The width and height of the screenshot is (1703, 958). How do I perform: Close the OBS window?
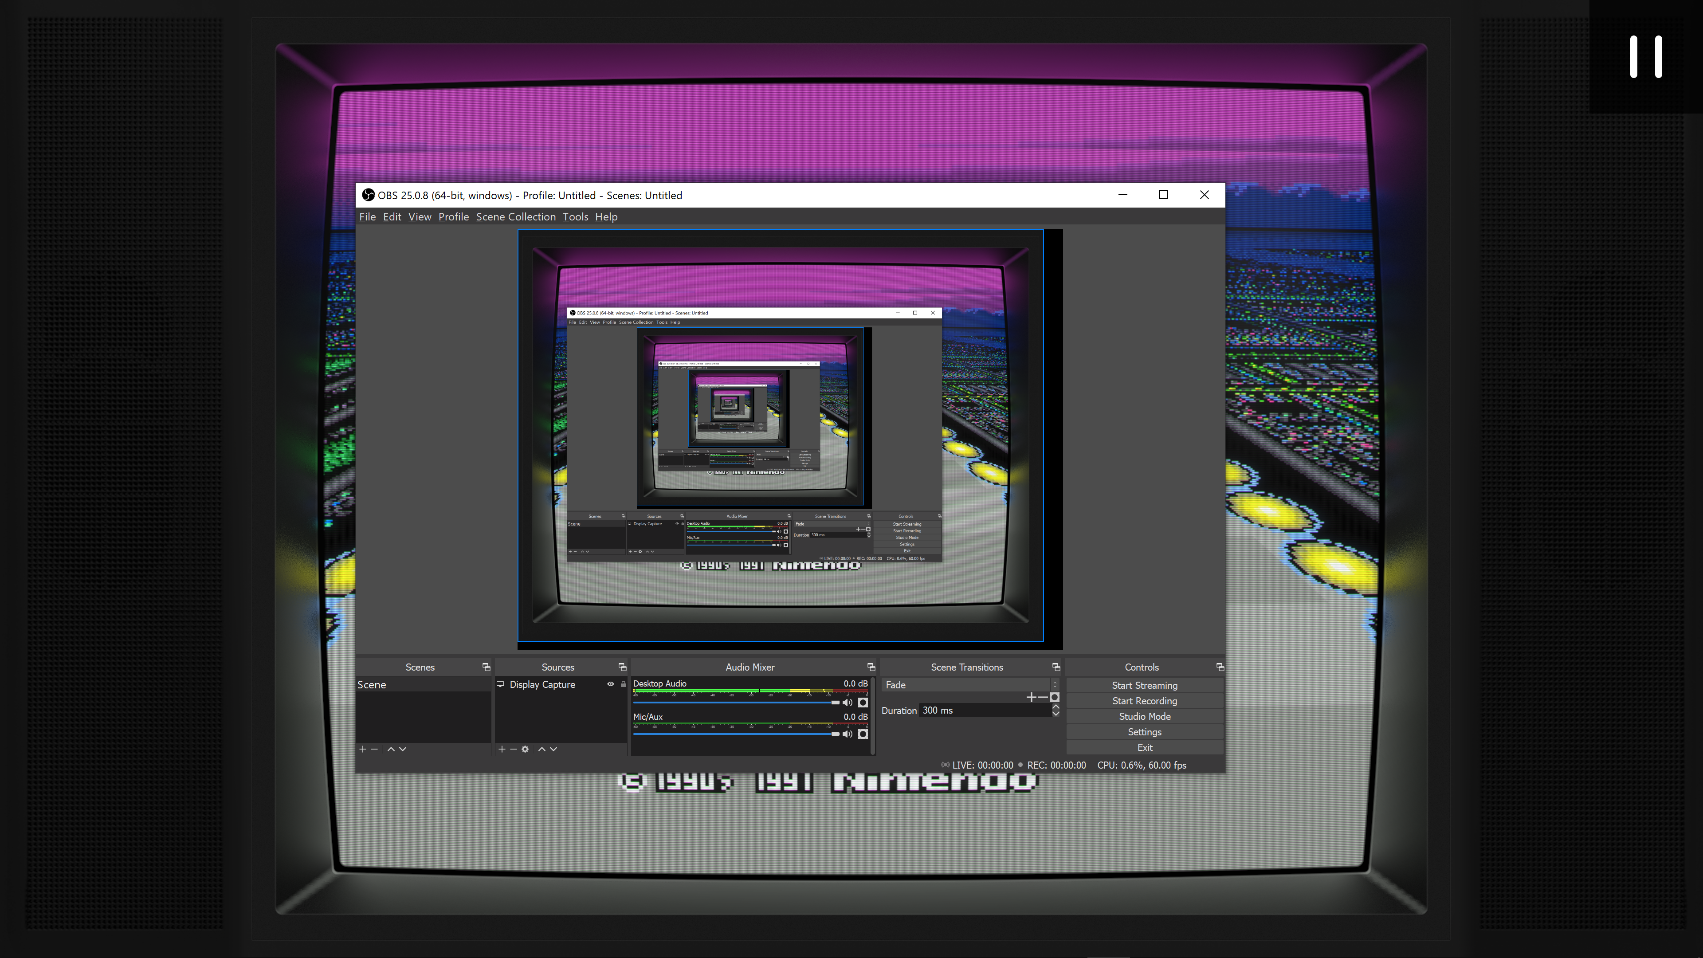(x=1205, y=195)
